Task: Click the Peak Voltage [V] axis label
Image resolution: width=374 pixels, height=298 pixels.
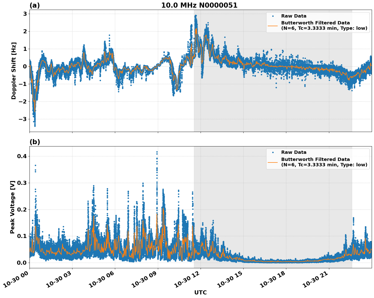Action: [12, 206]
